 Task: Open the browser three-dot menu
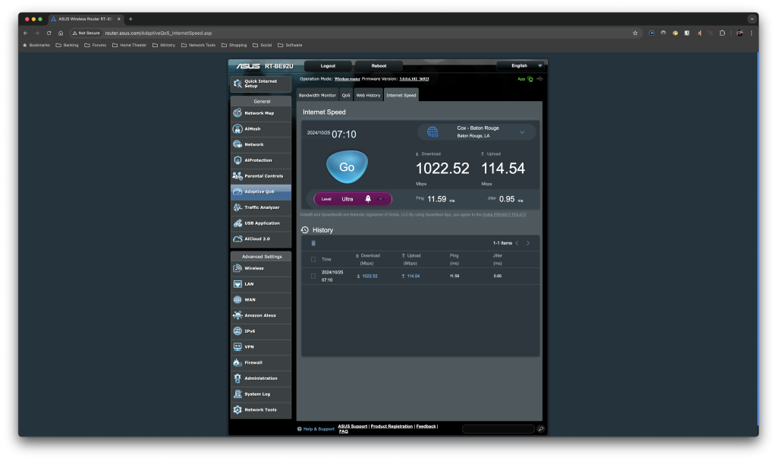[x=751, y=33]
